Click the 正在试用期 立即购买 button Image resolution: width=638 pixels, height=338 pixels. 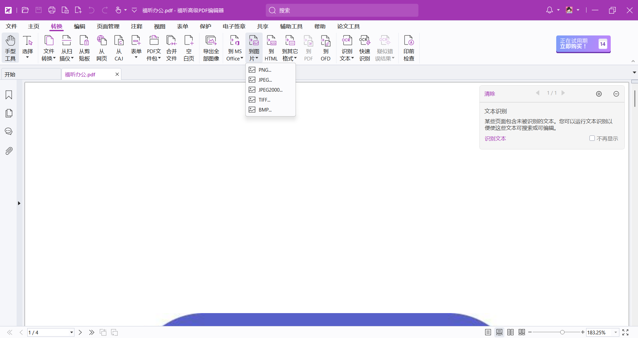coord(583,44)
